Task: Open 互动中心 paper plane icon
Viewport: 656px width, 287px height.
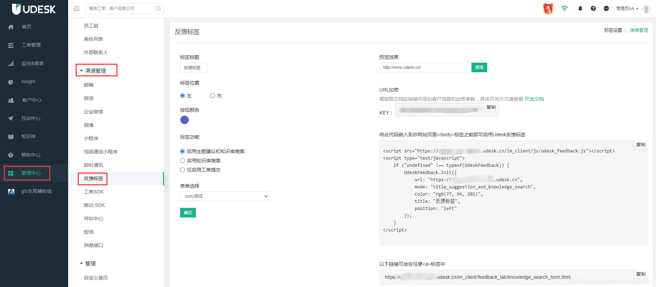Action: pyautogui.click(x=11, y=118)
